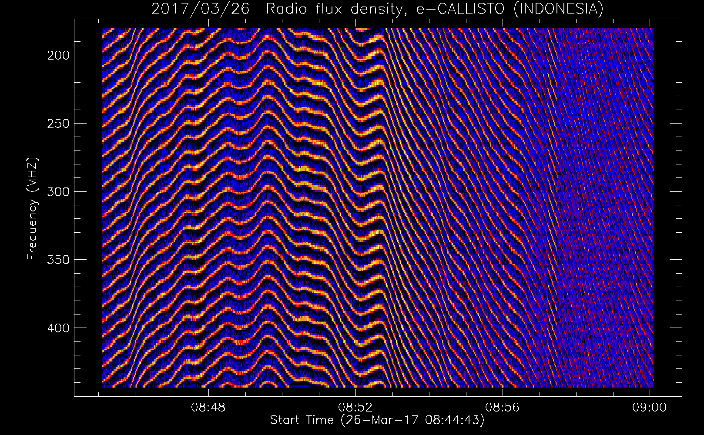Click the 08:48 time tick label

[x=208, y=407]
